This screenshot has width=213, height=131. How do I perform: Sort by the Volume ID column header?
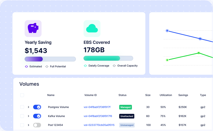coord(91,95)
